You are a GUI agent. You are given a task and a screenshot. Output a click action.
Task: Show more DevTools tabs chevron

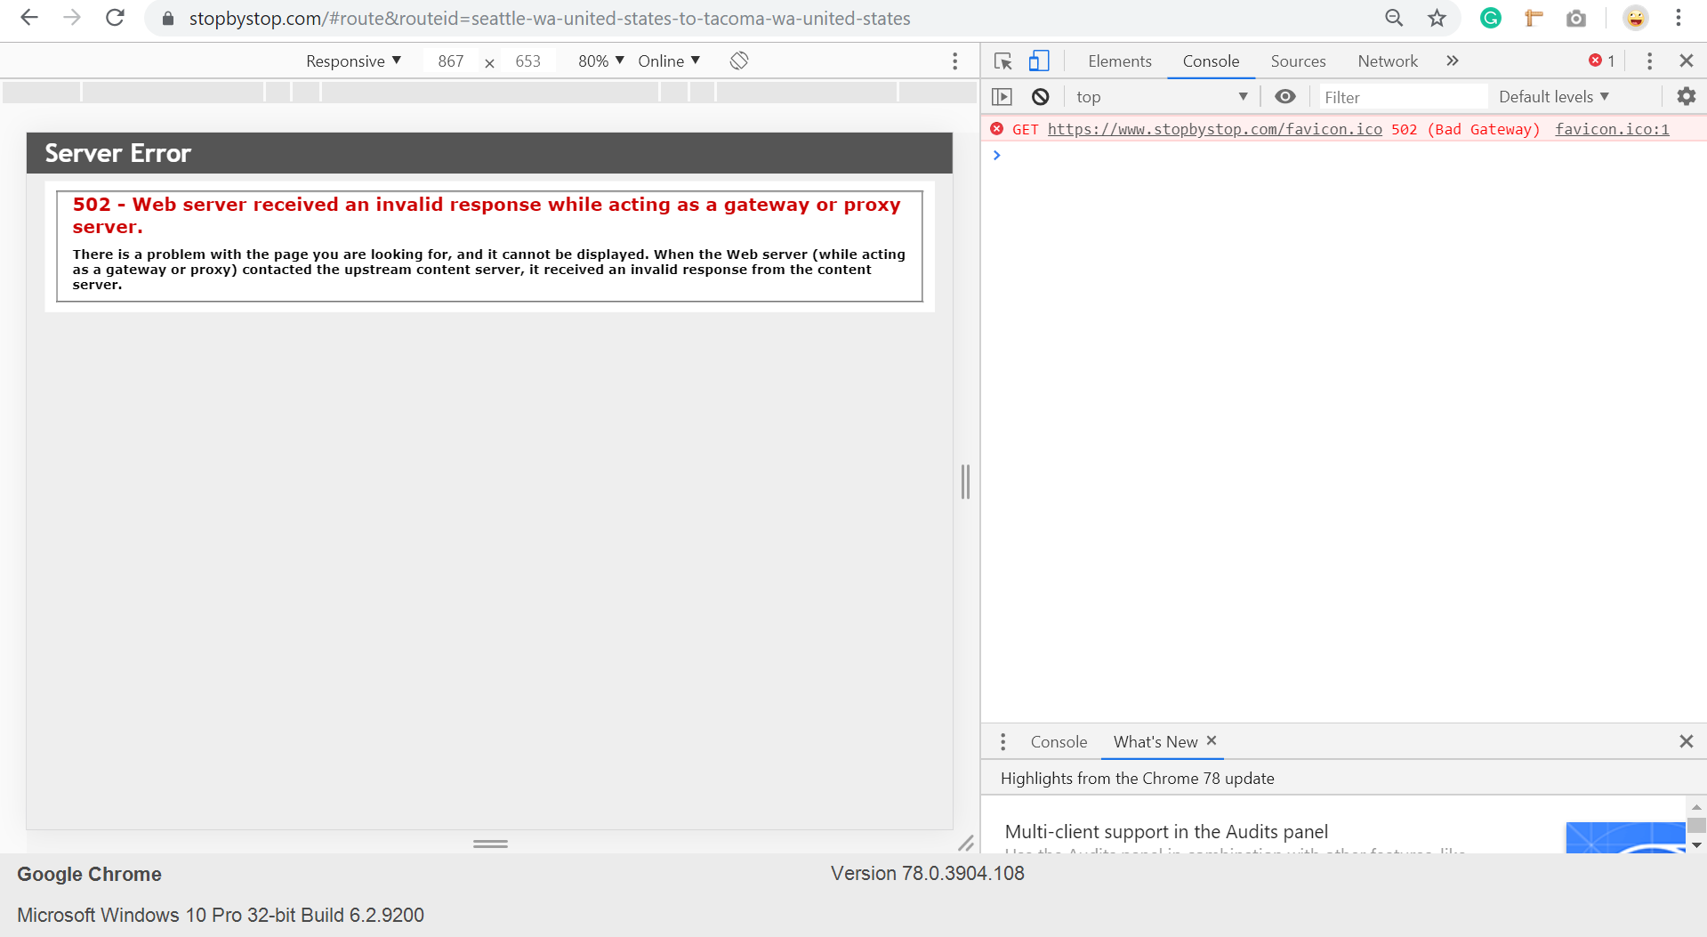coord(1453,61)
